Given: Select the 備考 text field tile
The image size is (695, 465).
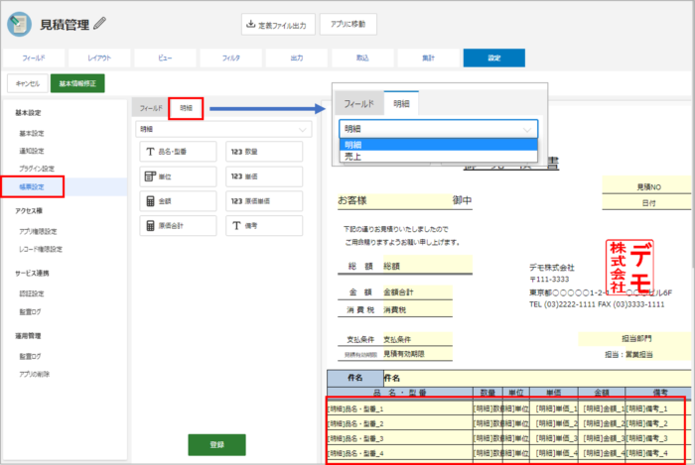Looking at the screenshot, I should (x=264, y=226).
